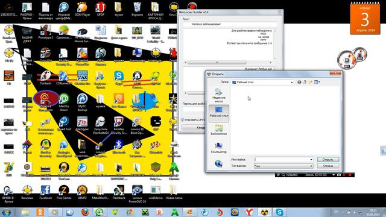Open Firefox from the taskbar

click(x=85, y=212)
